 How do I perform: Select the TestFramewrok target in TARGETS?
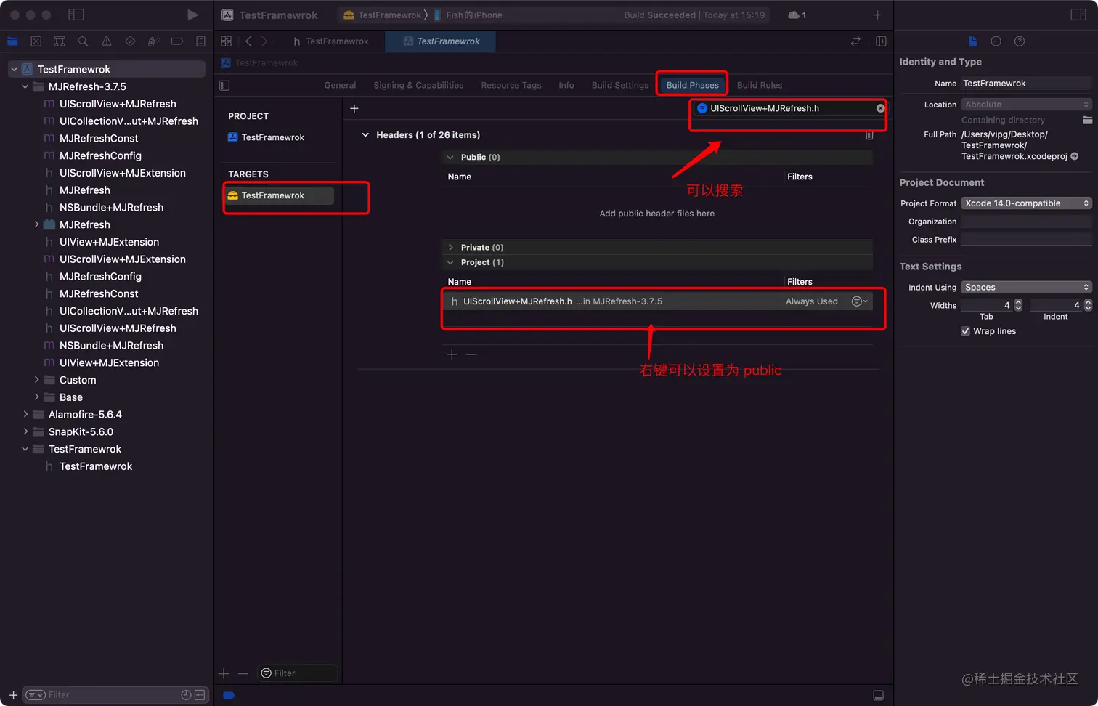point(279,195)
